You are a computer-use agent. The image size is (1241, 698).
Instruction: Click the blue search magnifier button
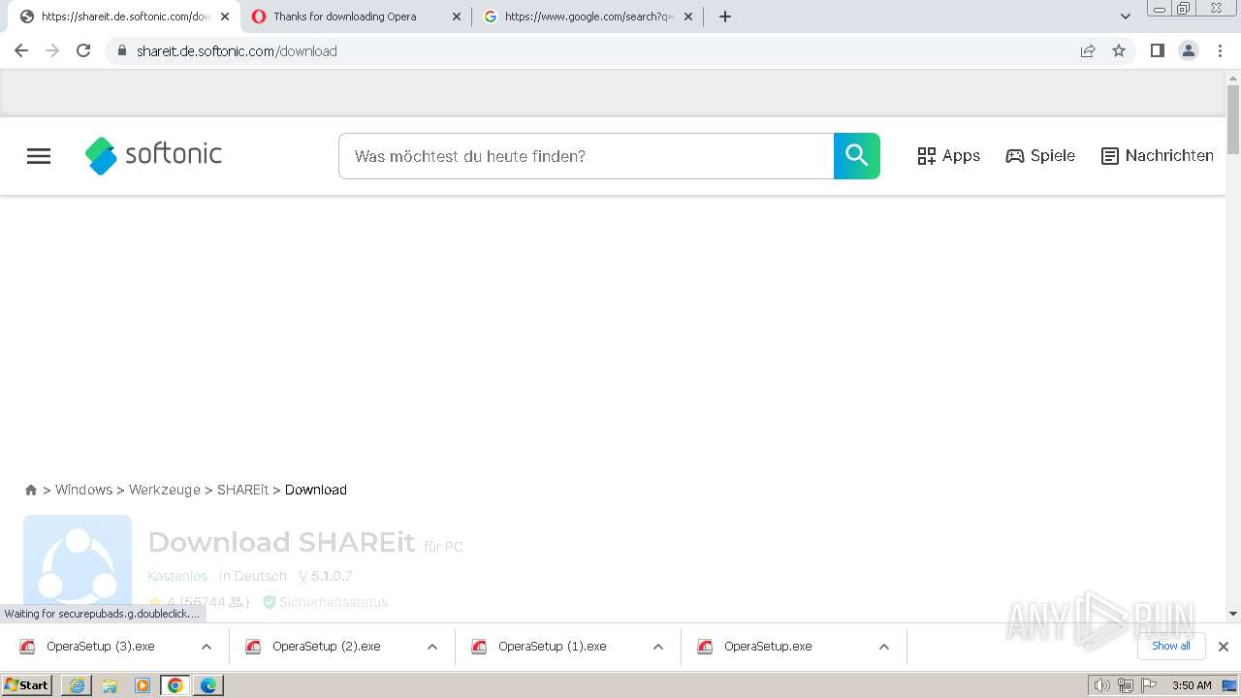click(x=857, y=156)
